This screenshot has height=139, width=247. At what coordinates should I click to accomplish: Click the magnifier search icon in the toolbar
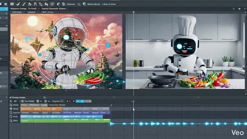click(x=79, y=4)
